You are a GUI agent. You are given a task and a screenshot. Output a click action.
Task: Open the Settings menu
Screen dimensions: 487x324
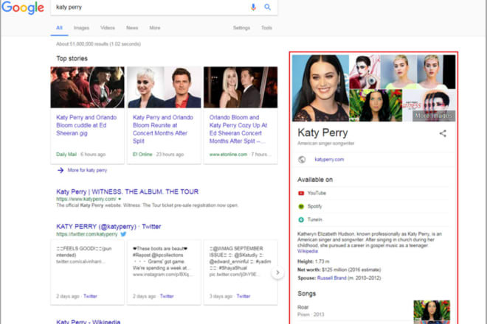click(x=241, y=28)
